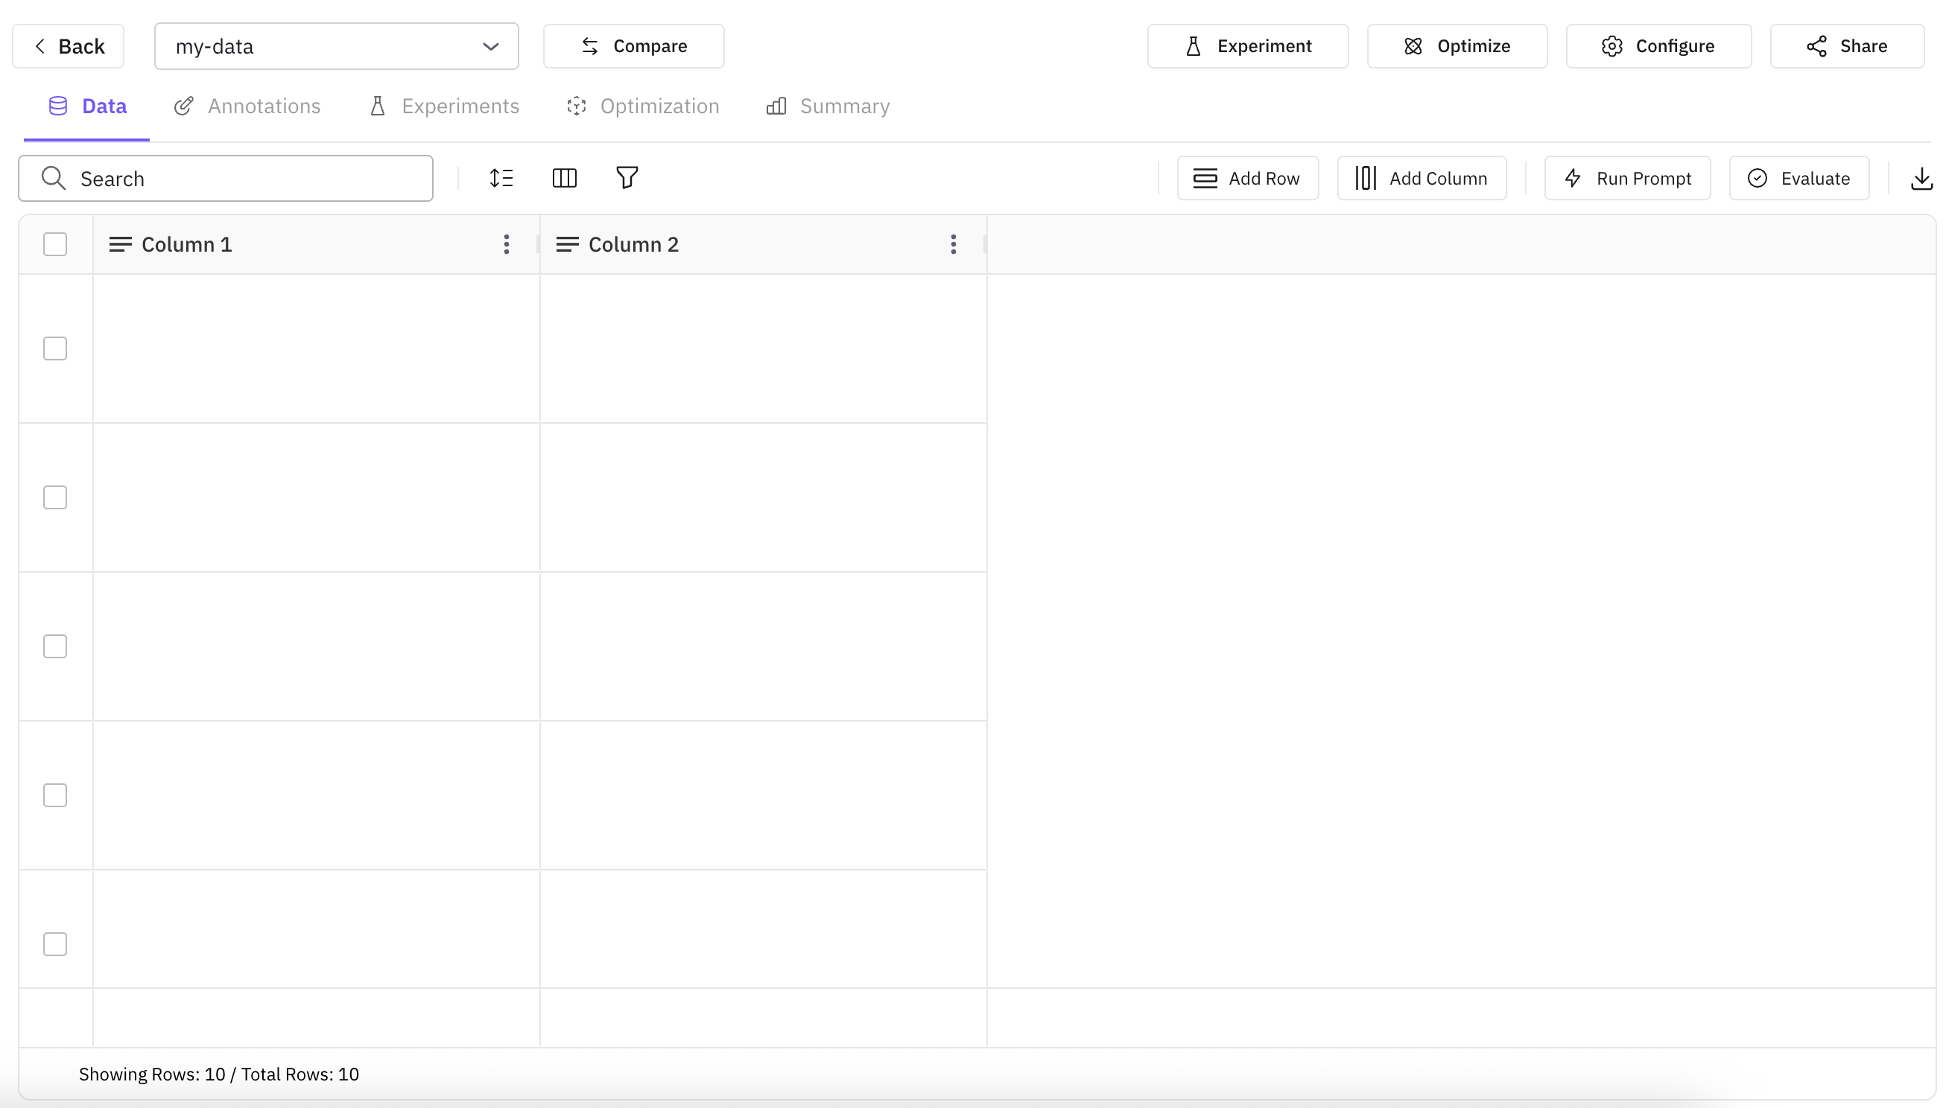
Task: Open the sort rows icon
Action: (x=502, y=177)
